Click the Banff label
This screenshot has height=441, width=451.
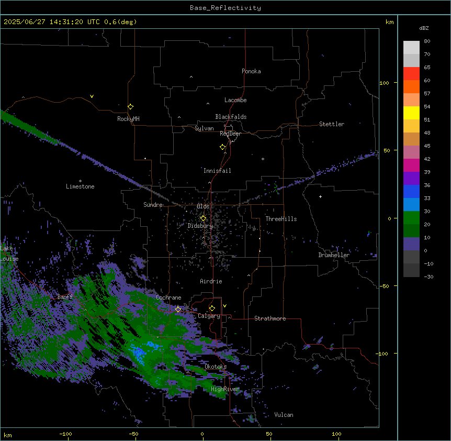click(x=65, y=297)
